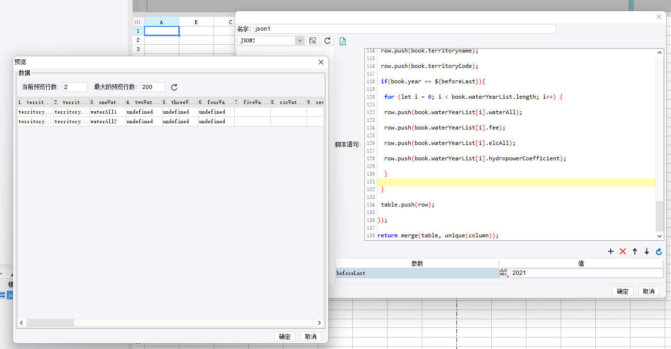Select row 1 header in spreadsheet

(138, 31)
